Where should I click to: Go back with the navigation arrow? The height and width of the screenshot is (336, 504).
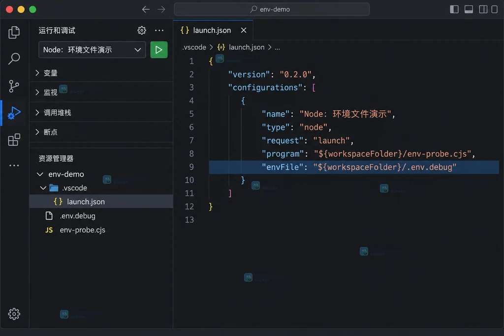tap(146, 9)
